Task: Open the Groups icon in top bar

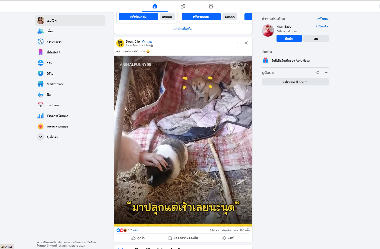Action: (211, 6)
